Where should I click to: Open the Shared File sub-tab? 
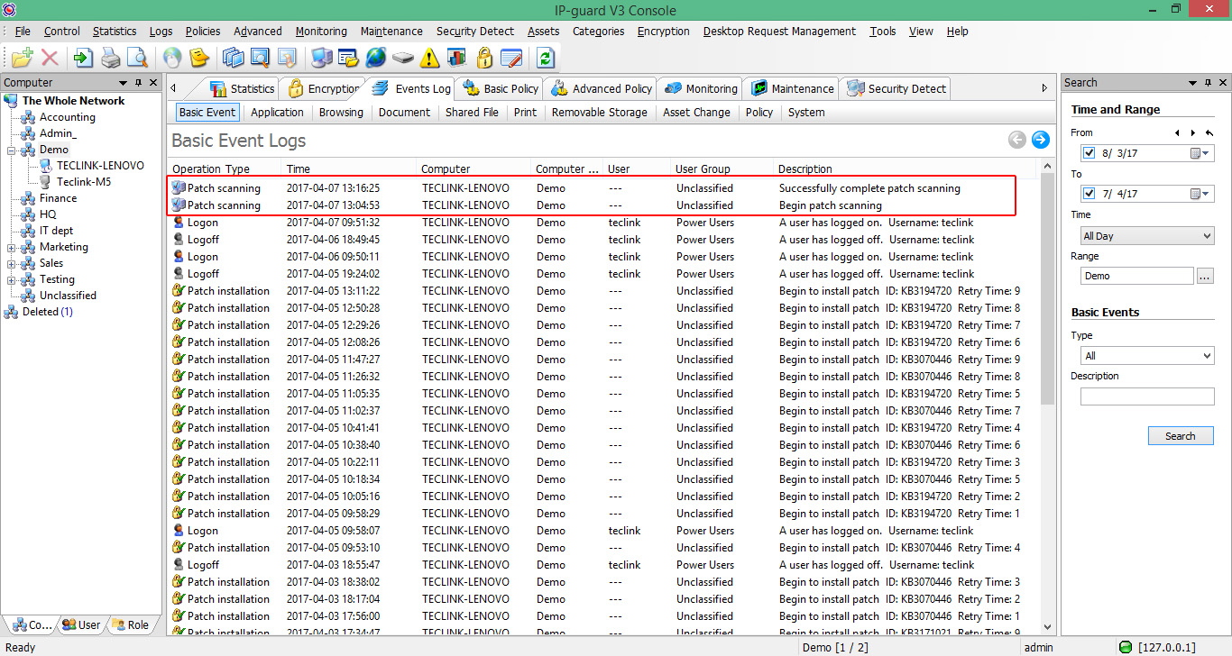(x=472, y=113)
